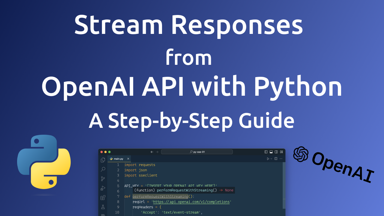Click the Split Editor icon
This screenshot has width=384, height=216.
click(x=276, y=159)
